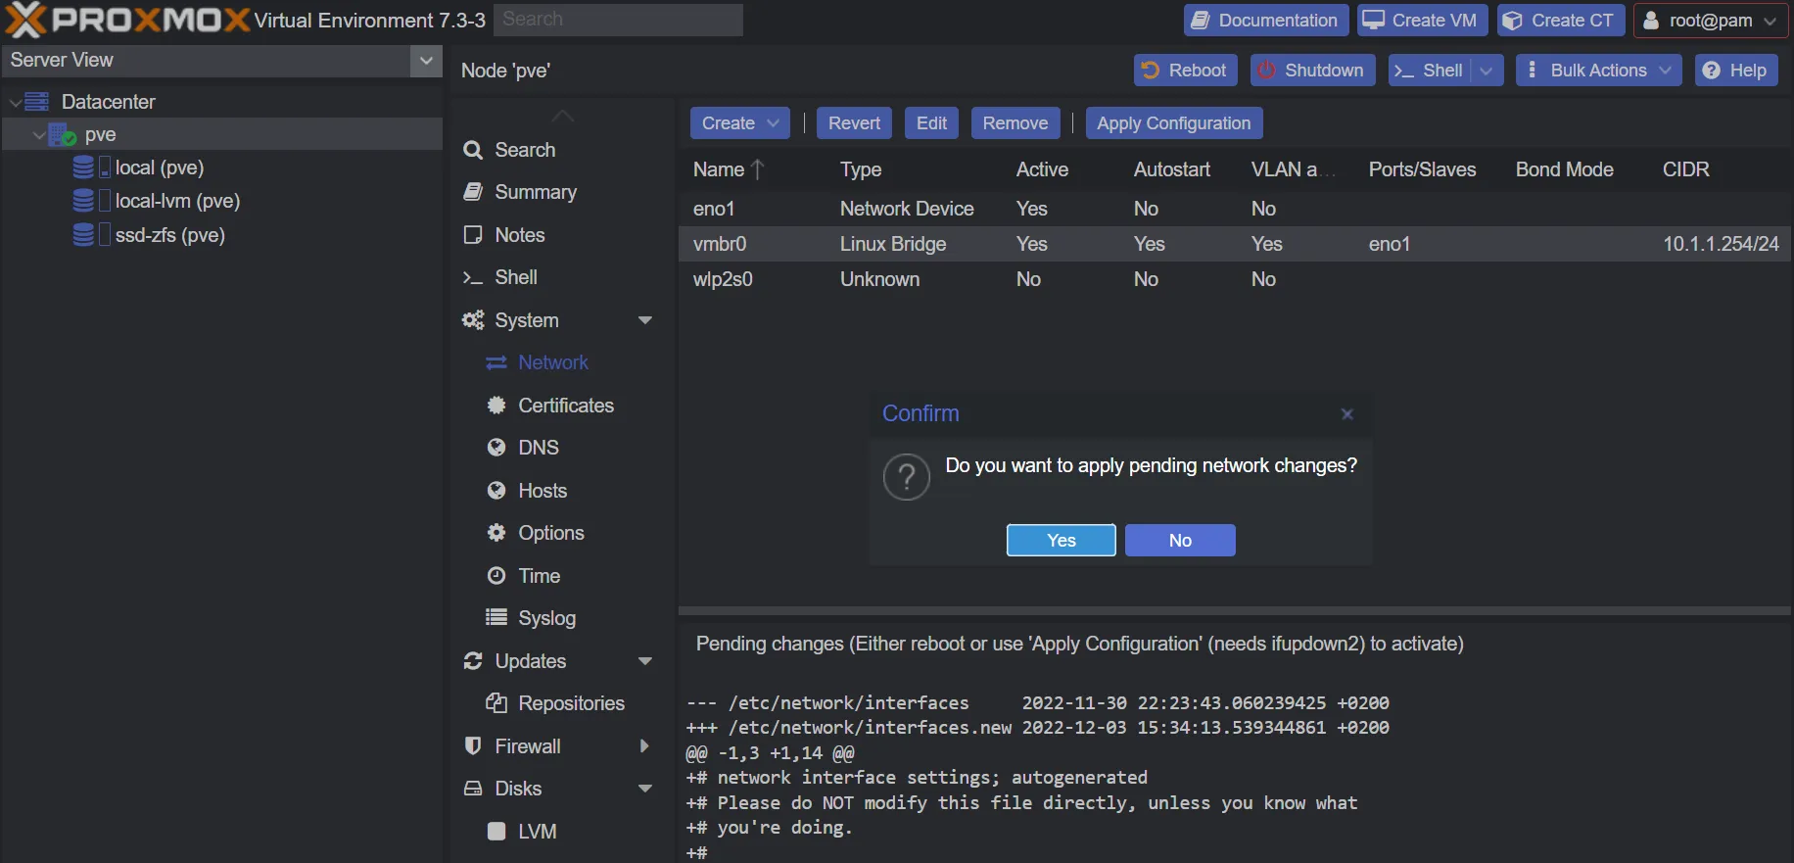Open ssd-zfs (pve) storage icon
The height and width of the screenshot is (863, 1794).
point(91,235)
